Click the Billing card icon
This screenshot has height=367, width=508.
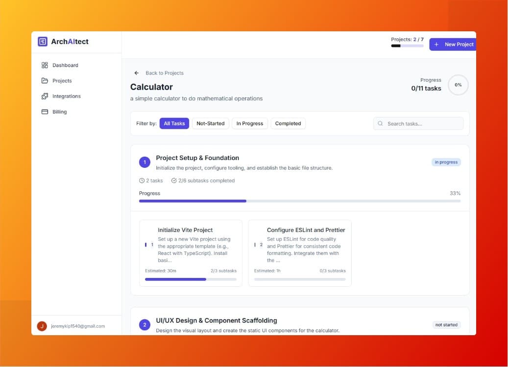pyautogui.click(x=45, y=112)
